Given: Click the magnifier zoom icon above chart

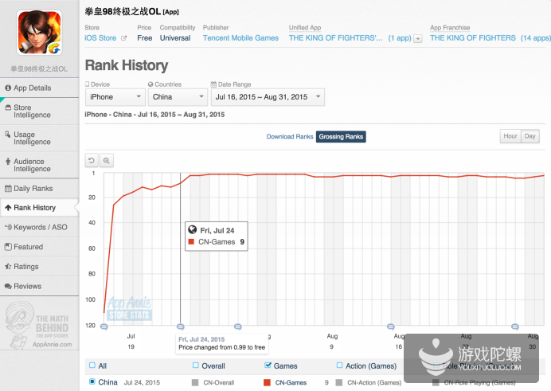Looking at the screenshot, I should point(106,160).
